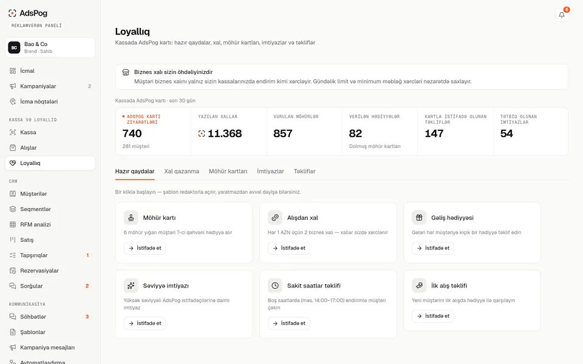583x364 pixels.
Task: Click the Seqmentlər layers icon
Action: [13, 209]
